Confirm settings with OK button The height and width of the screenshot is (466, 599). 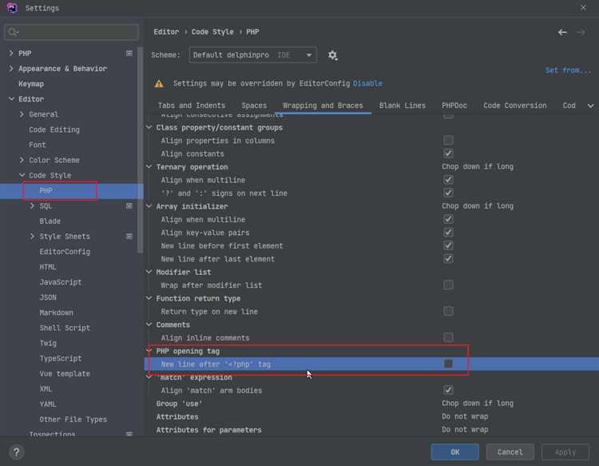454,452
